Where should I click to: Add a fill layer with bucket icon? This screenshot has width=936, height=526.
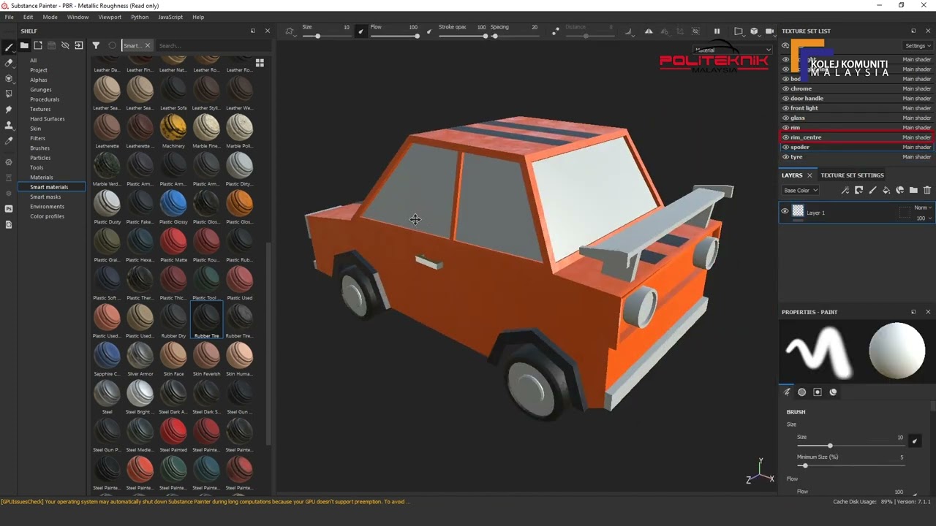886,191
